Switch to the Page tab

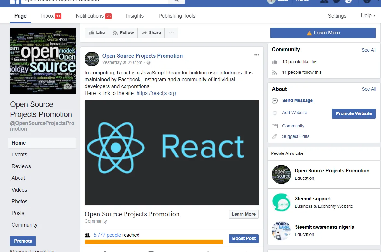pos(20,16)
